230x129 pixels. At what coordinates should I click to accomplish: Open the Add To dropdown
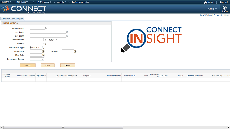tap(212, 9)
